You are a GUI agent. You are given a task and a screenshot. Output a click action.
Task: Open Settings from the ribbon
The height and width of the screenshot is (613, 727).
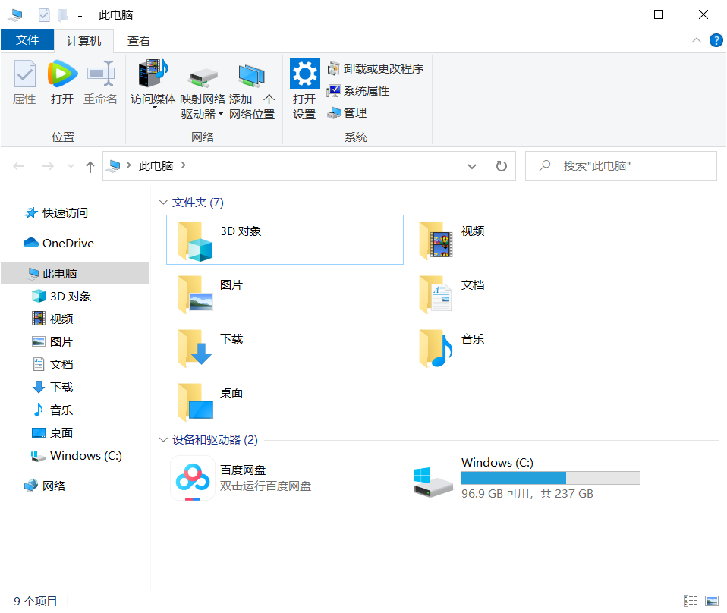304,83
